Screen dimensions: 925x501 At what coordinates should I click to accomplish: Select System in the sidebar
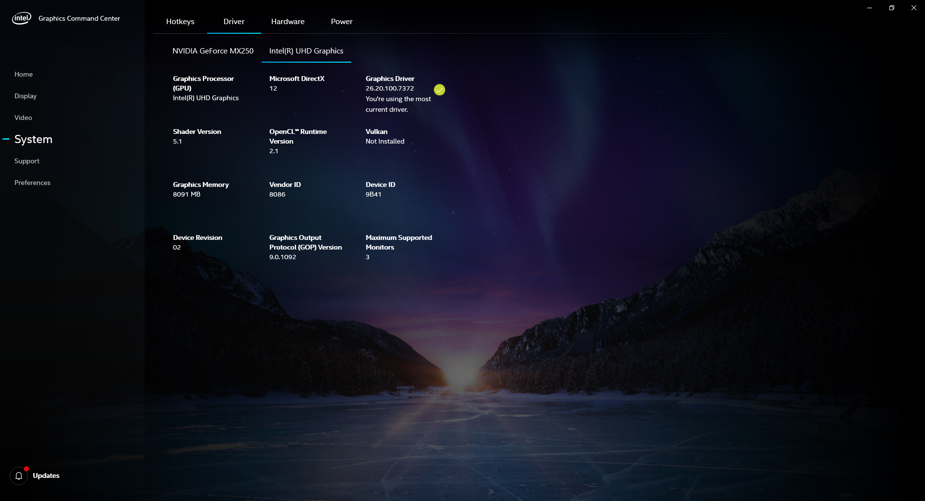(33, 139)
